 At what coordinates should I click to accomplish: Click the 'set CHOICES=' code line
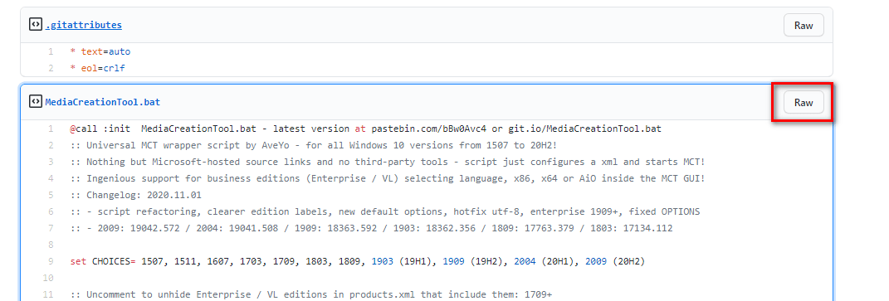pos(358,261)
